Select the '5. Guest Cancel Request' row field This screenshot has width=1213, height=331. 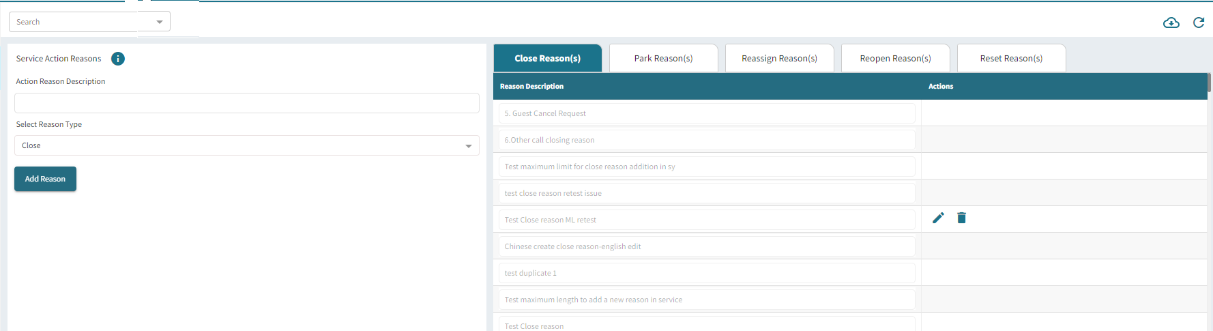pos(706,113)
